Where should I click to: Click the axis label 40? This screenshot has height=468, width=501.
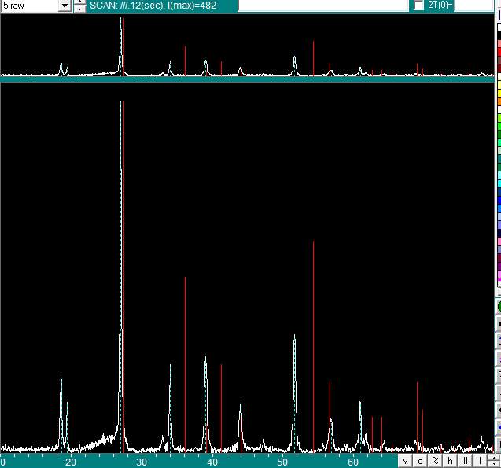coord(212,462)
